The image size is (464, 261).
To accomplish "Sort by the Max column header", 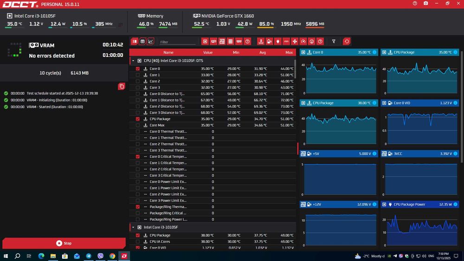I will tap(289, 52).
